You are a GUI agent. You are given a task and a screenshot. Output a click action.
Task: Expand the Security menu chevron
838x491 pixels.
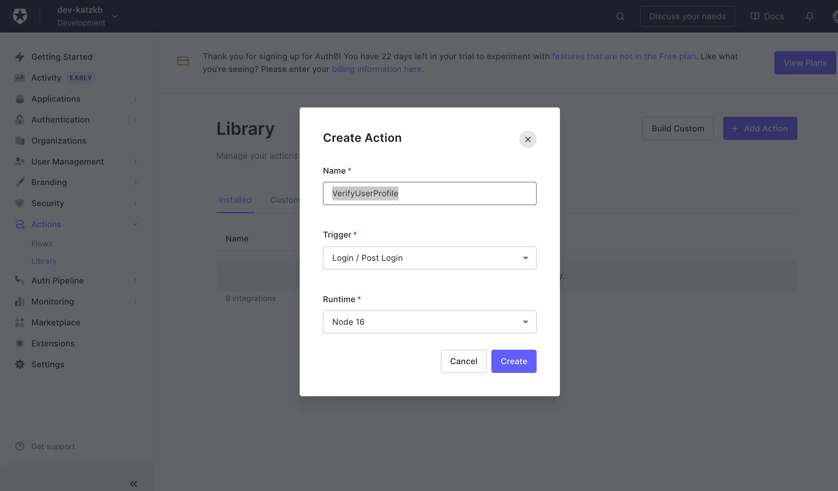tap(135, 203)
